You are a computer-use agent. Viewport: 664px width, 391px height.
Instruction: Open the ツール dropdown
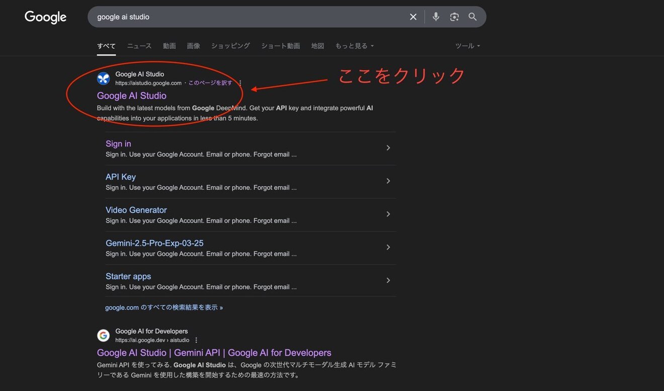pyautogui.click(x=468, y=46)
